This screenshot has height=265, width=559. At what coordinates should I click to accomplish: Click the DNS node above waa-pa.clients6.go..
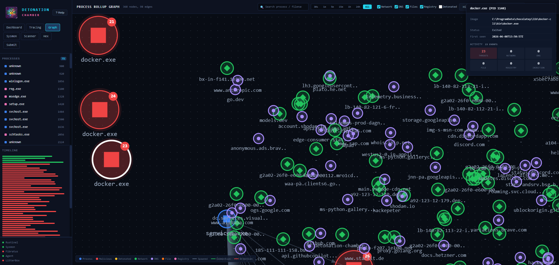[x=313, y=174]
